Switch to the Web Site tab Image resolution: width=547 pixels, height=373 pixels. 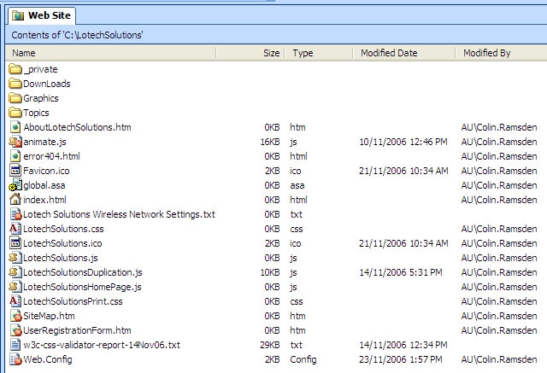pos(42,15)
